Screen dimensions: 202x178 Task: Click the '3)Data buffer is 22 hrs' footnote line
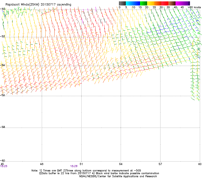99,173
